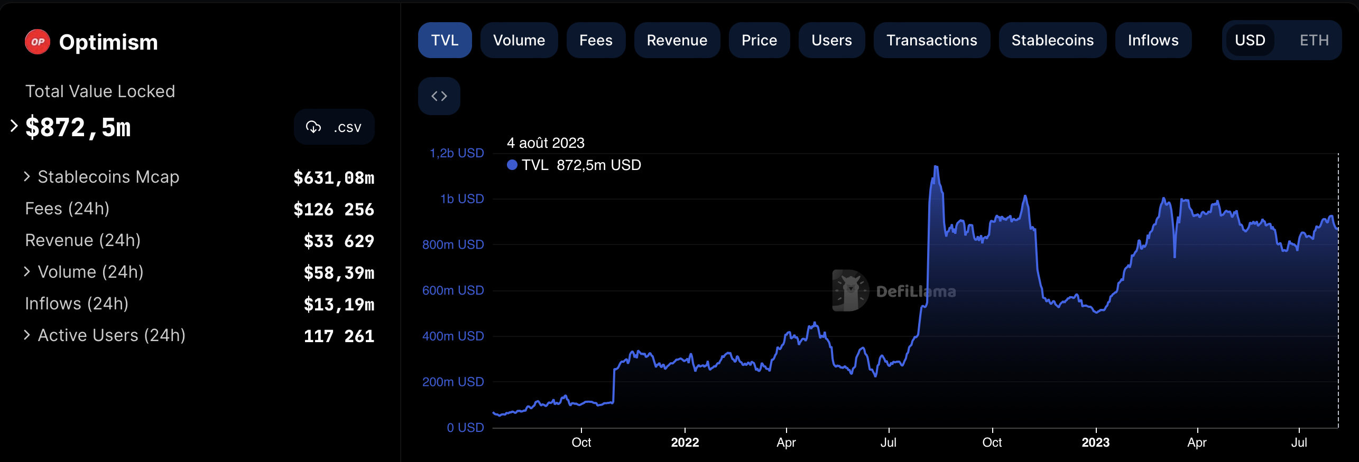The image size is (1359, 462).
Task: Click the 2023 marker on chart axis
Action: pos(1095,442)
